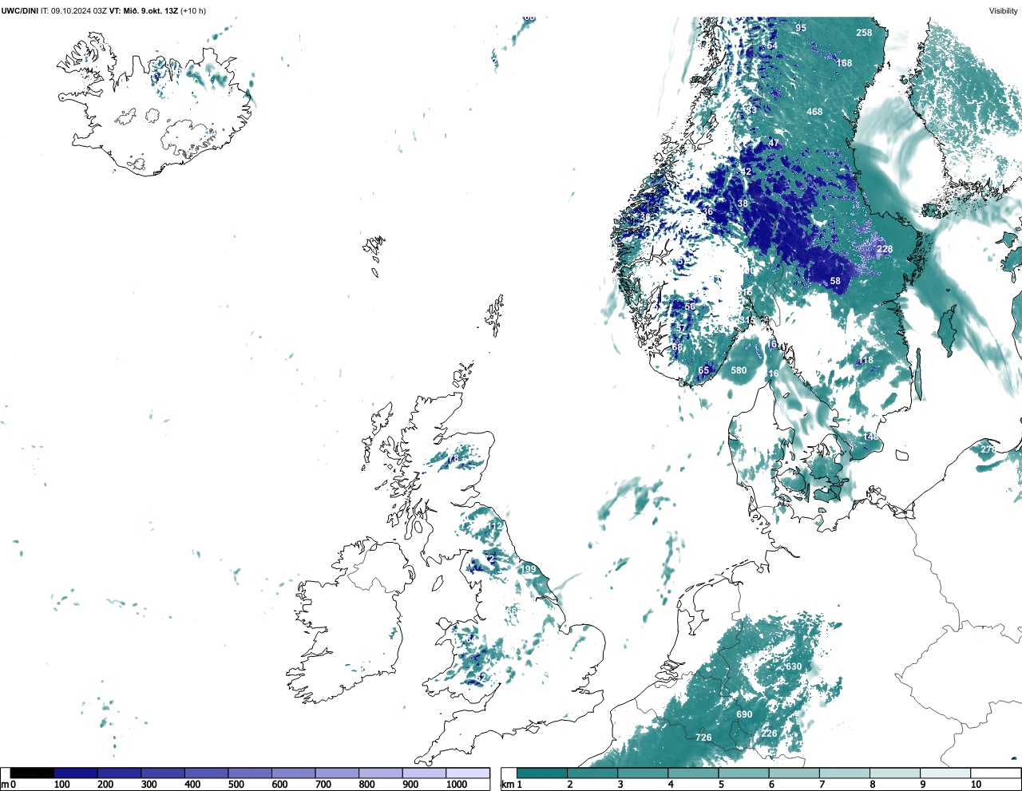Select the '1000' tick label on the metre scale
This screenshot has height=791, width=1022.
click(457, 785)
